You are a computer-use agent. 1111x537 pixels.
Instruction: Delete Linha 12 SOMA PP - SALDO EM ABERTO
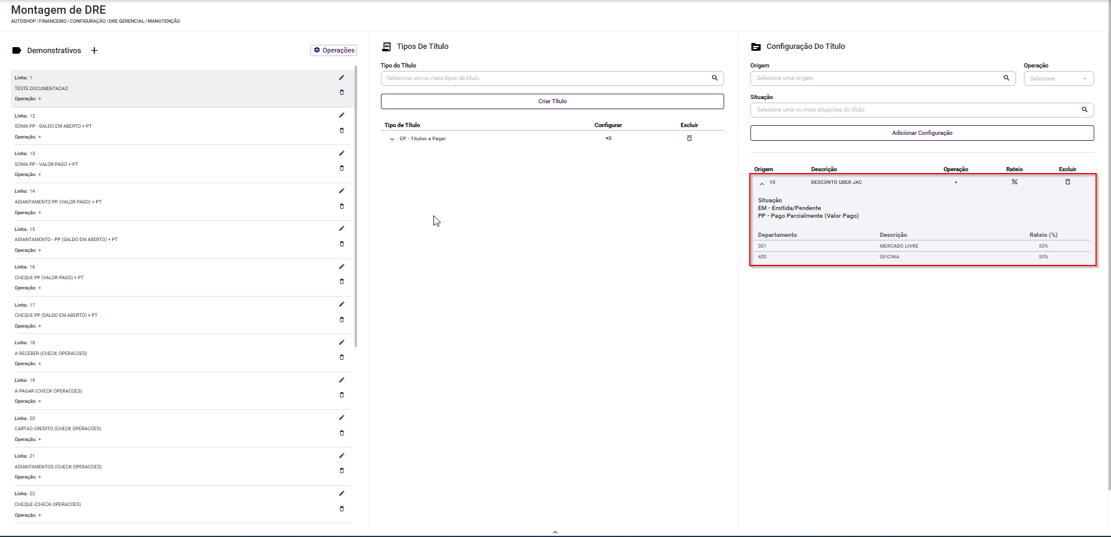(341, 130)
